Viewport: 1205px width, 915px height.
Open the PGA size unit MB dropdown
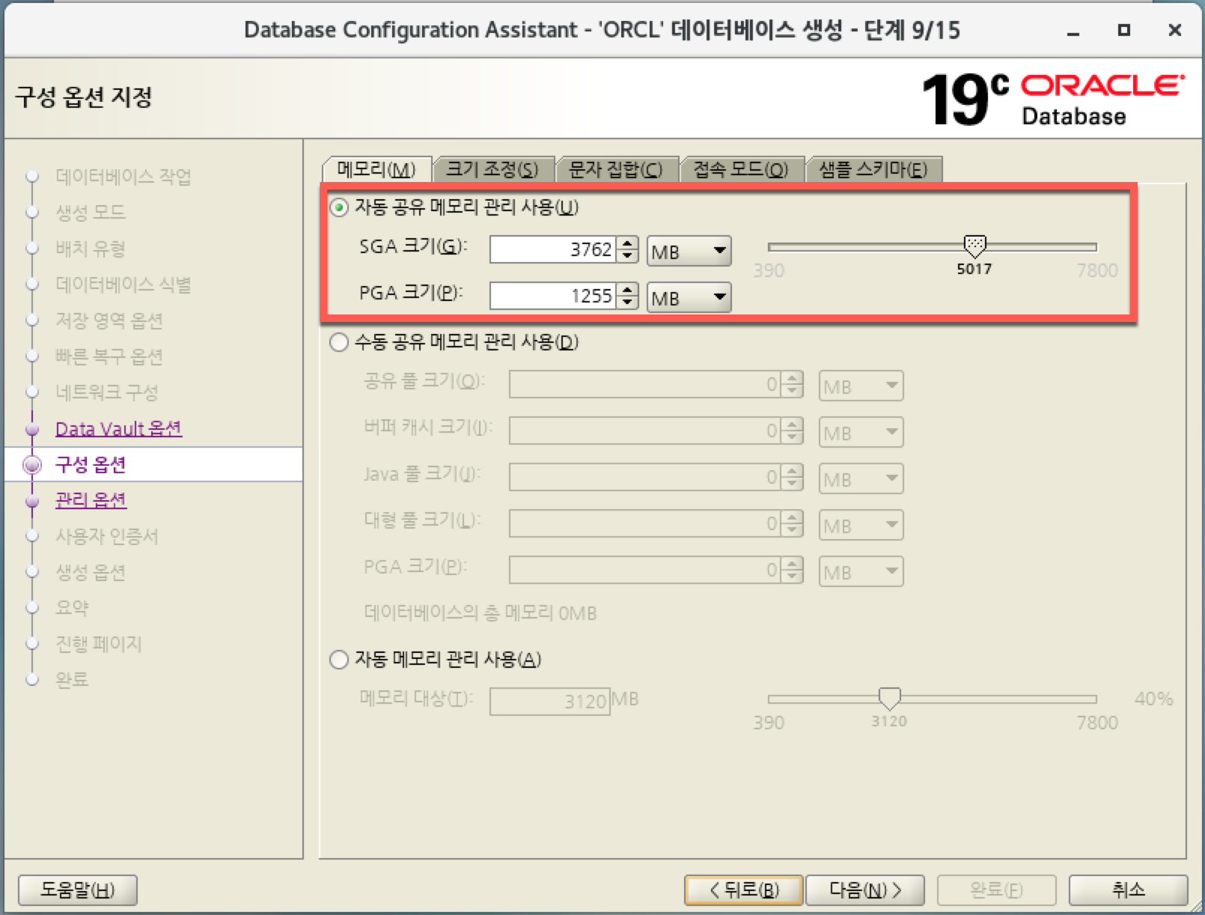(x=689, y=297)
